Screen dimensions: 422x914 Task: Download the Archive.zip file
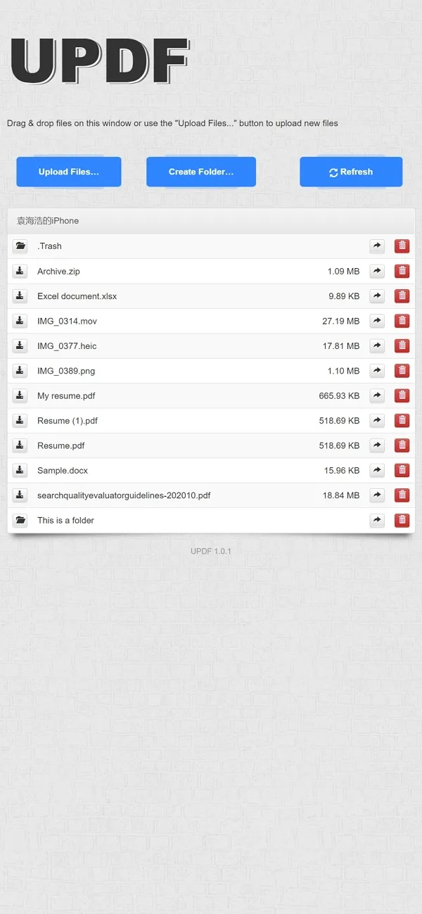coord(20,271)
